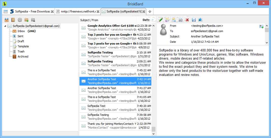
Task: Click recipient softpediatest1@gmail.com in header
Action: [207, 31]
